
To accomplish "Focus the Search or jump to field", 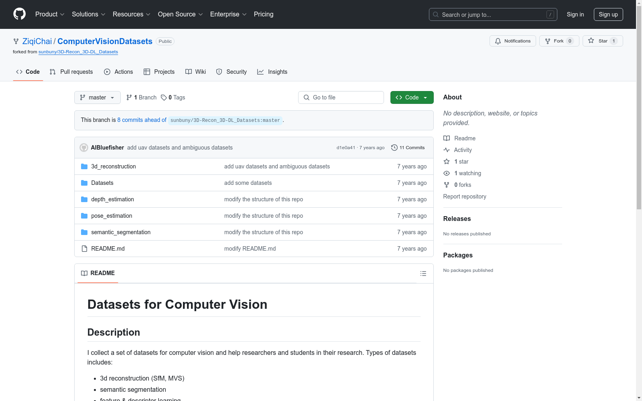I will coord(493,14).
